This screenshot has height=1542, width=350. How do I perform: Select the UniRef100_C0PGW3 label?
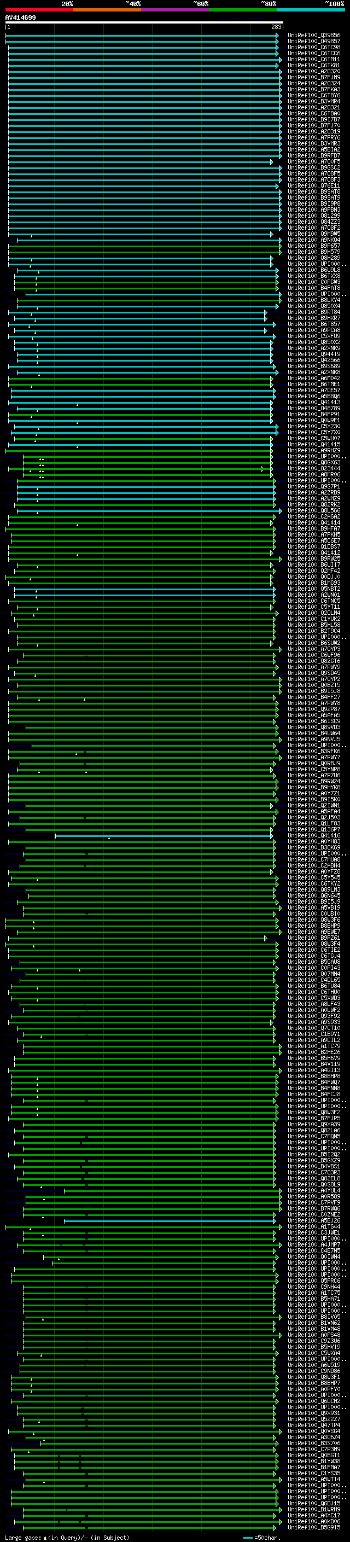click(314, 282)
